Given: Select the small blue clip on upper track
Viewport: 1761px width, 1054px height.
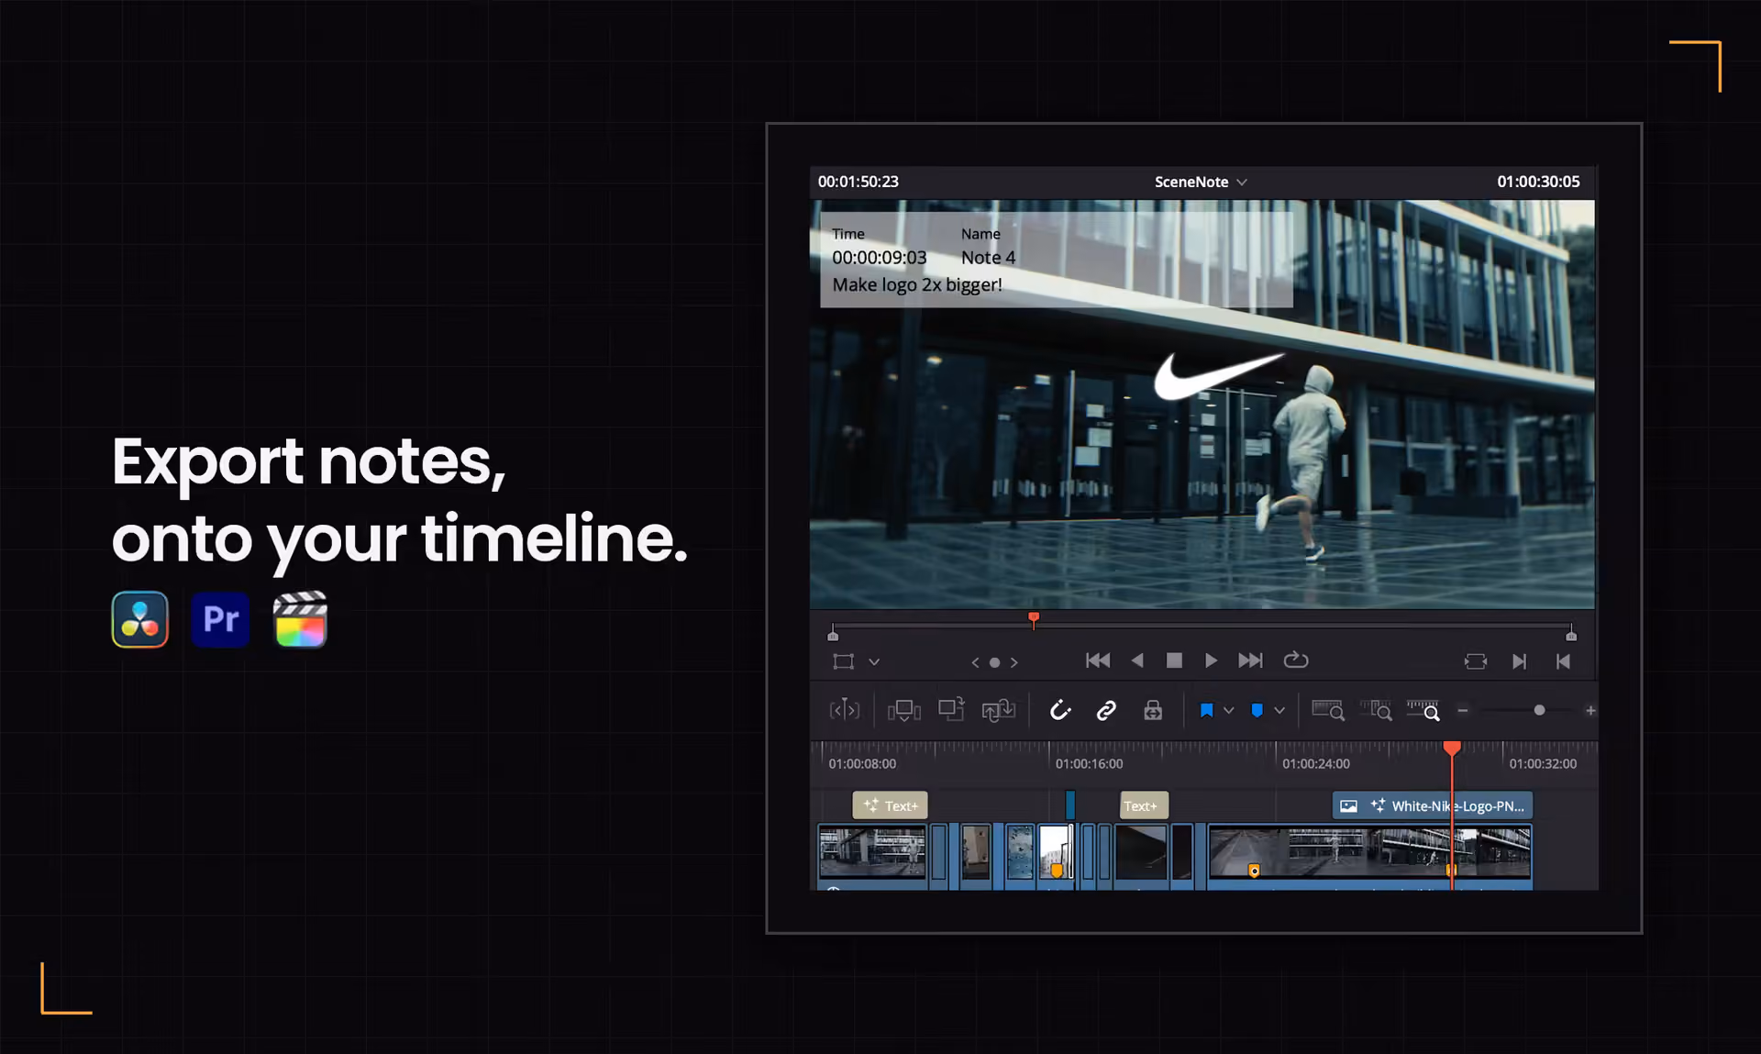Looking at the screenshot, I should coord(1069,804).
